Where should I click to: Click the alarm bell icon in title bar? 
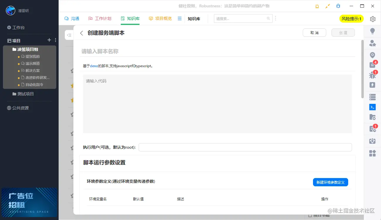coord(317,6)
